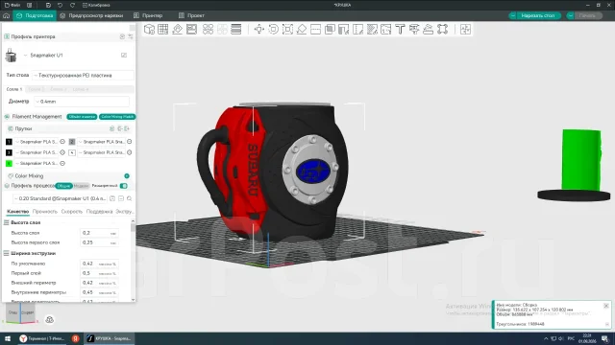The height and width of the screenshot is (345, 615).
Task: Expand the 0.20 Standard process preset dropdown
Action: (60, 198)
